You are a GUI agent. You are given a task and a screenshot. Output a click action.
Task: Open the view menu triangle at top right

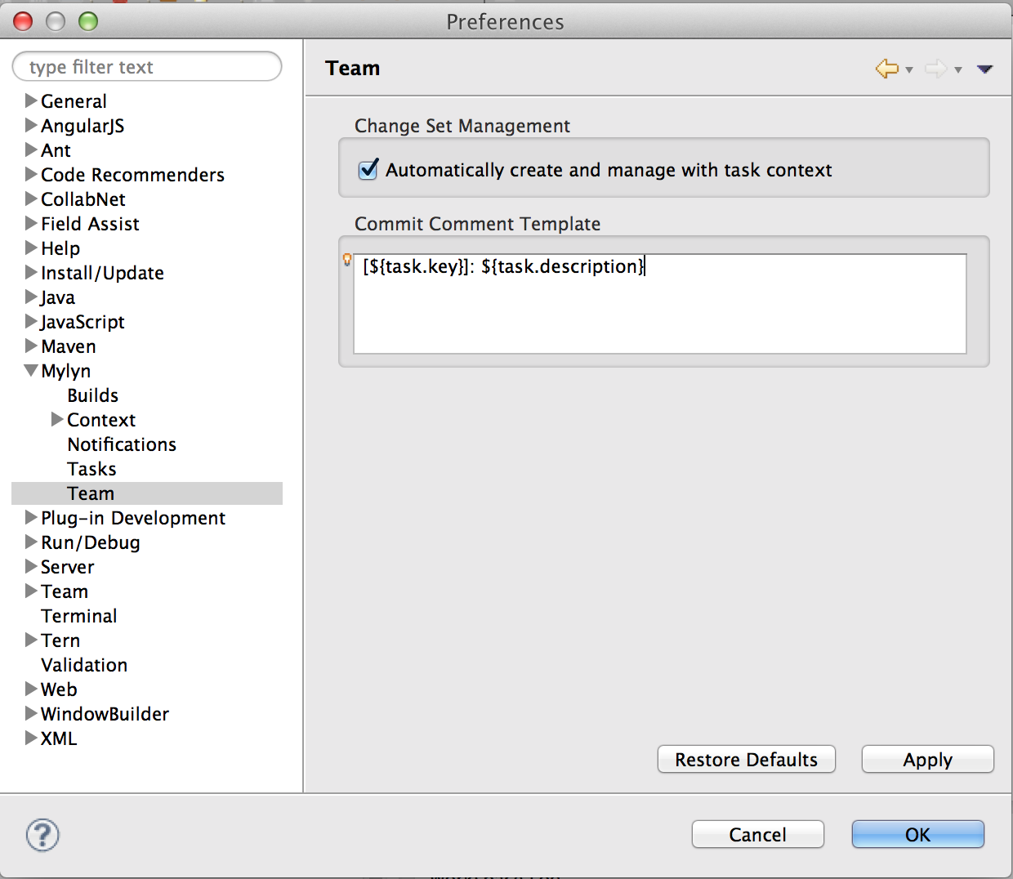pyautogui.click(x=985, y=69)
